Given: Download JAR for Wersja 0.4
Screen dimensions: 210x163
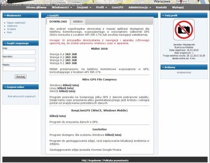Looking at the screenshot, I should click(74, 54).
